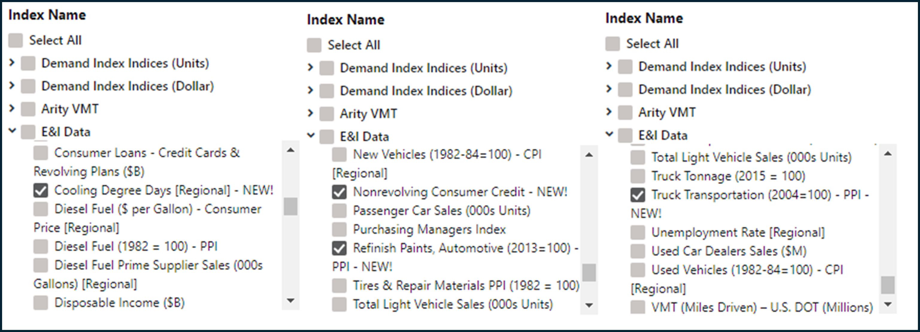Viewport: 920px width, 332px height.
Task: Check Demand Index Indices (Units) box, left panel
Action: pos(28,63)
